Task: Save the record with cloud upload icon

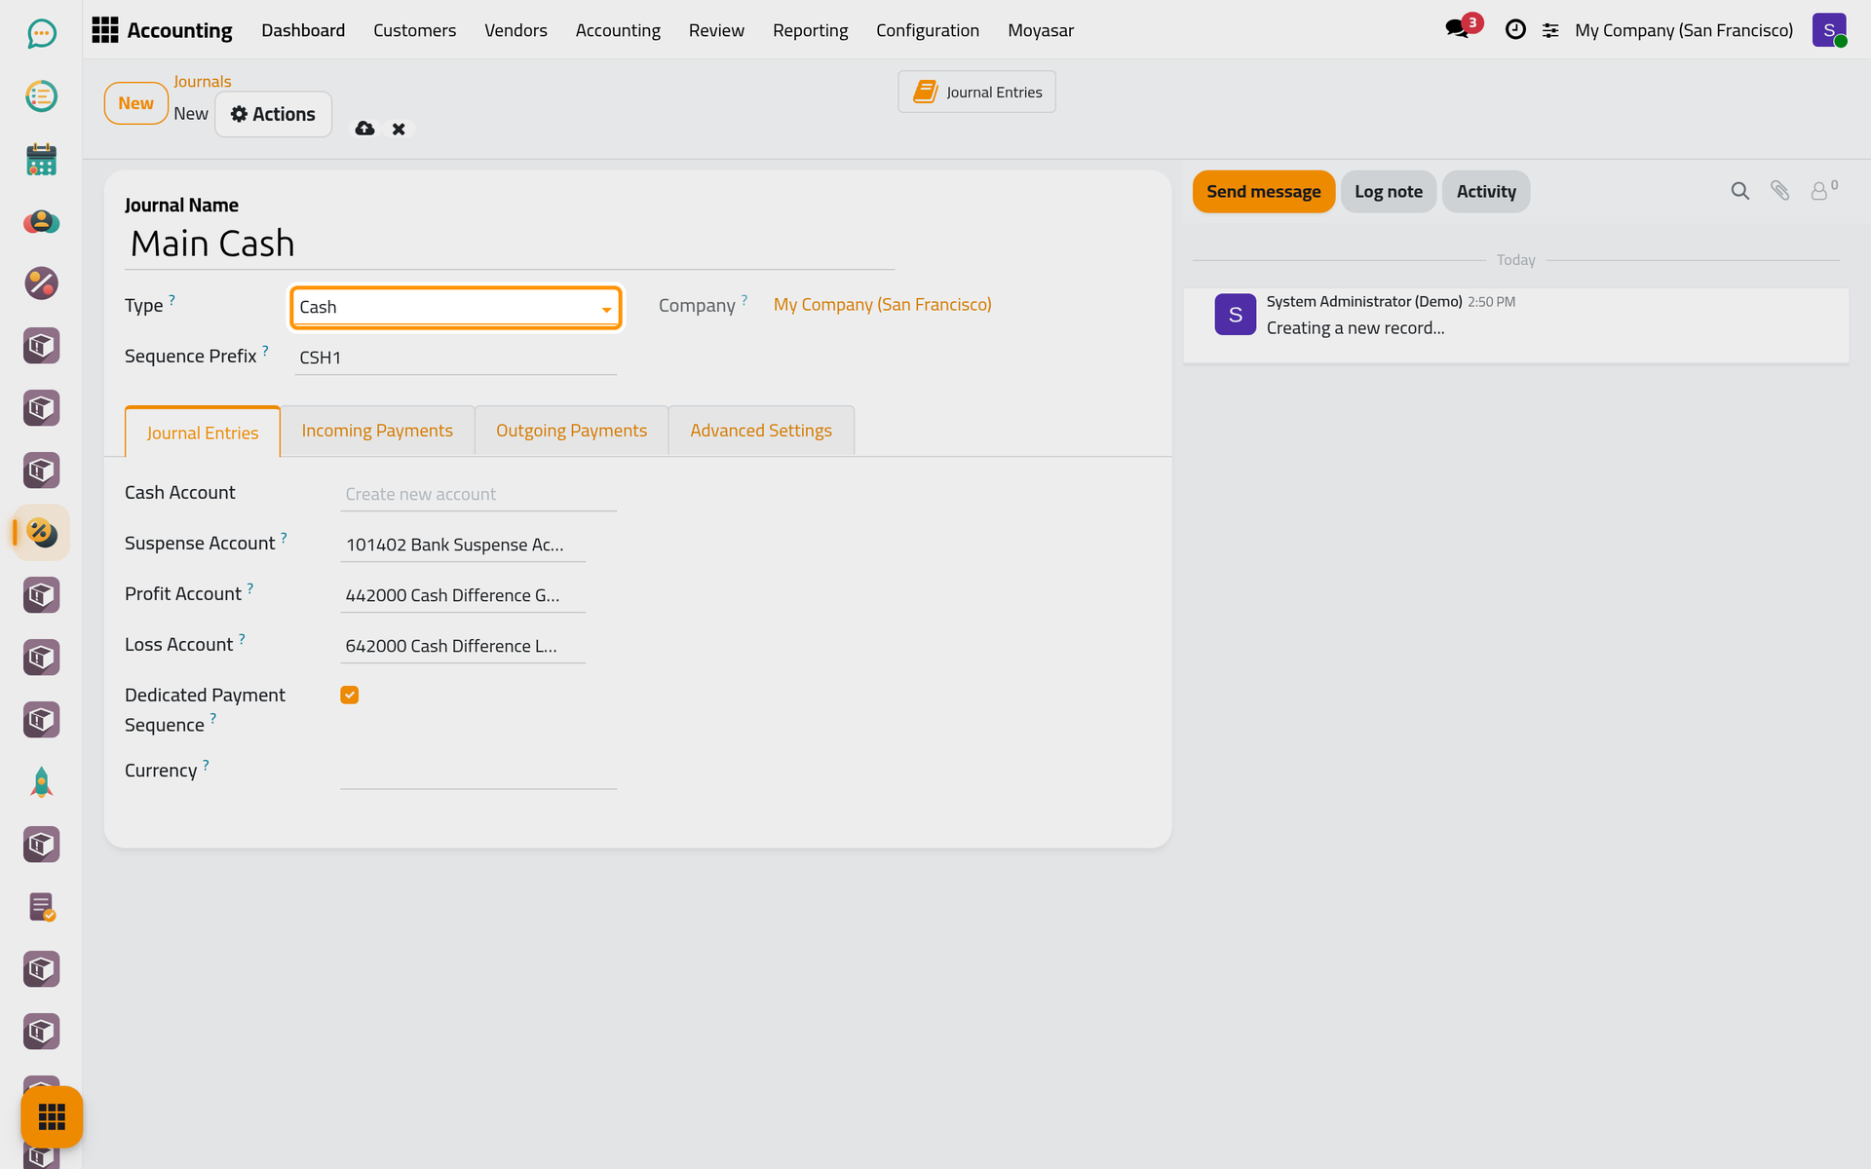Action: click(364, 129)
